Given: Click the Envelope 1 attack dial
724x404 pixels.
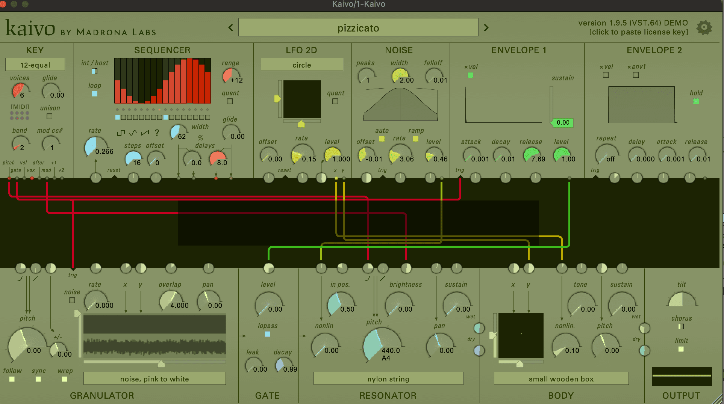Looking at the screenshot, I should 471,155.
